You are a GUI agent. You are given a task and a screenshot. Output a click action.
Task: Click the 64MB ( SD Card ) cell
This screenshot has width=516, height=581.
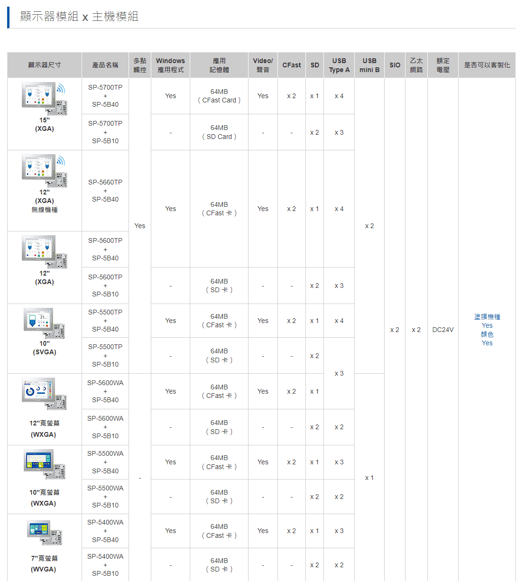pos(219,132)
